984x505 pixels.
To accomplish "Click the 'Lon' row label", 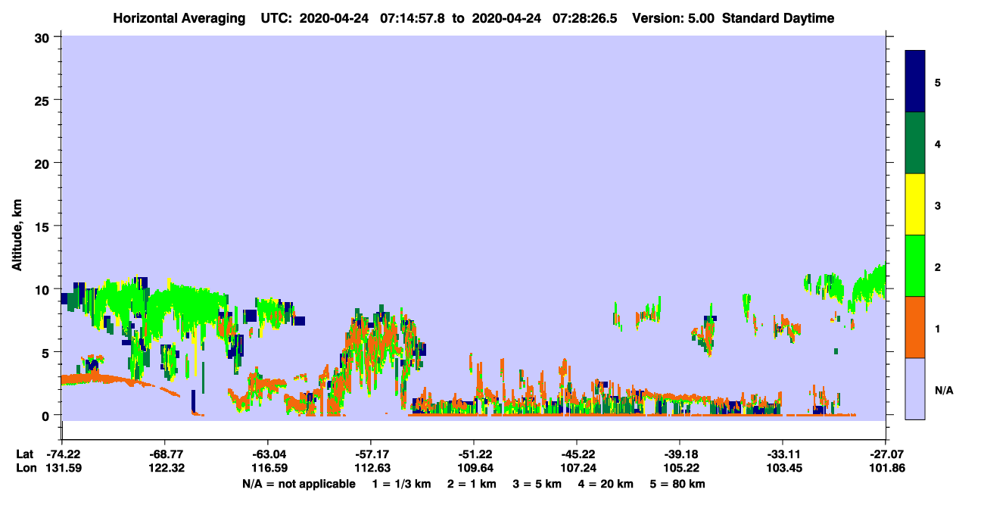I will pos(25,468).
